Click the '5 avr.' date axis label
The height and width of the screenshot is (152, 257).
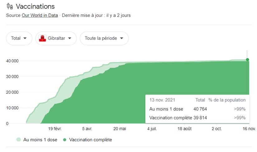click(87, 129)
